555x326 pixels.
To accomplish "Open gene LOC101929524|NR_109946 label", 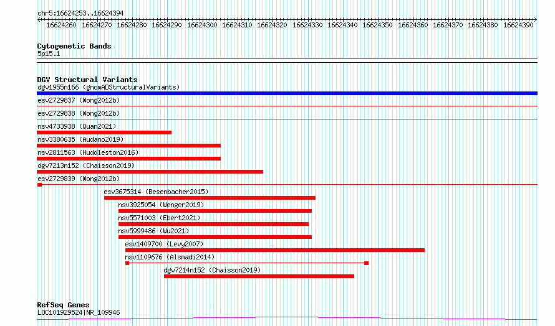I will pos(79,312).
